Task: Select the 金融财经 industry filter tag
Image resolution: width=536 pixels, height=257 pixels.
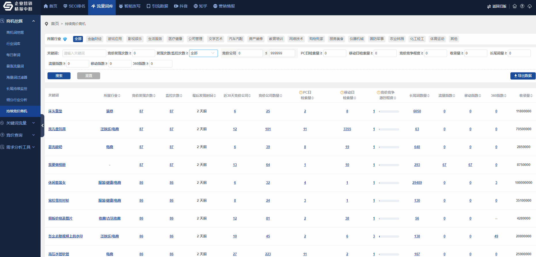Action: coord(95,39)
